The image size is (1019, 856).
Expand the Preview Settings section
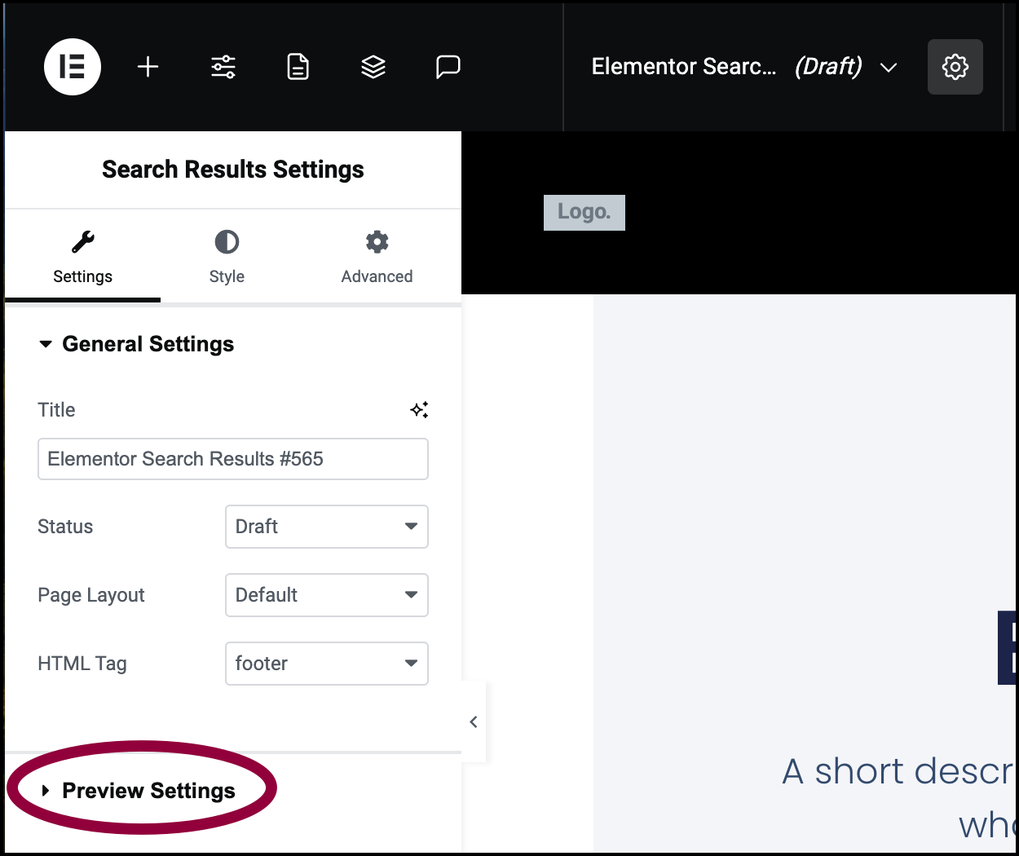pyautogui.click(x=139, y=791)
